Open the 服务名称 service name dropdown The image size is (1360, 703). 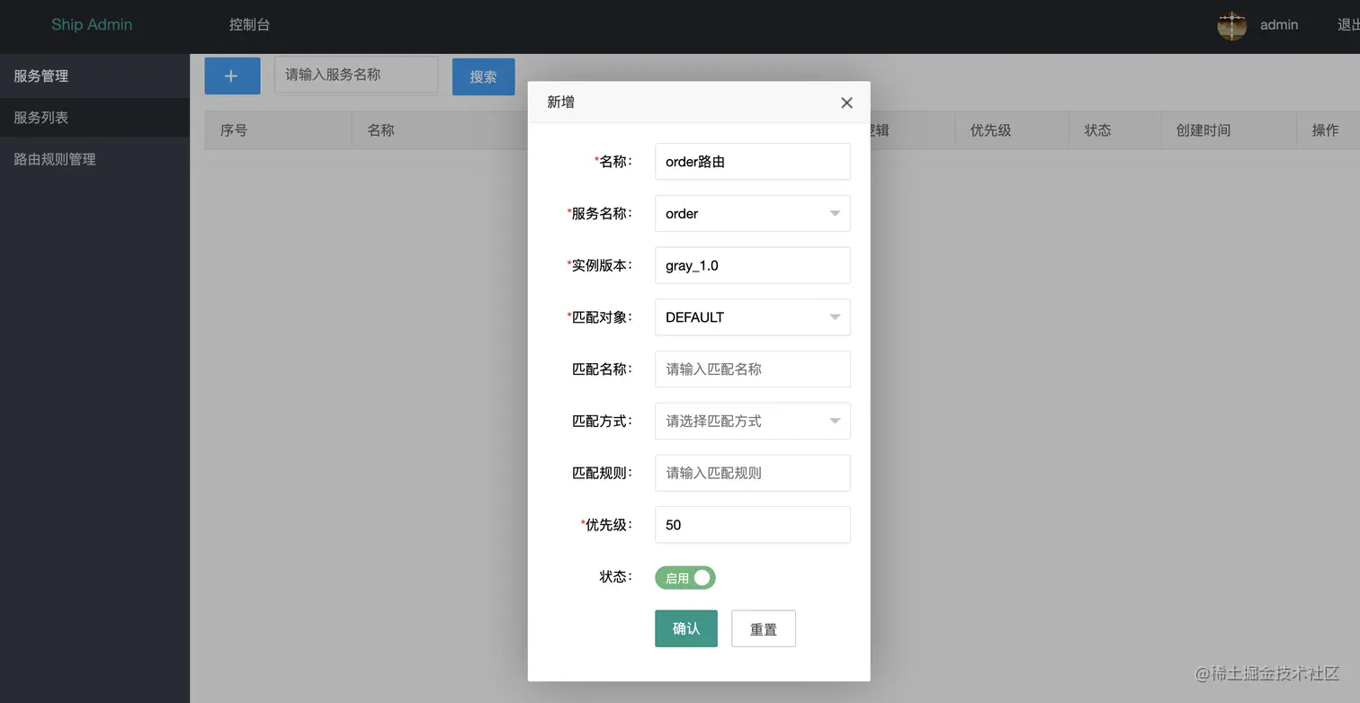(x=752, y=213)
